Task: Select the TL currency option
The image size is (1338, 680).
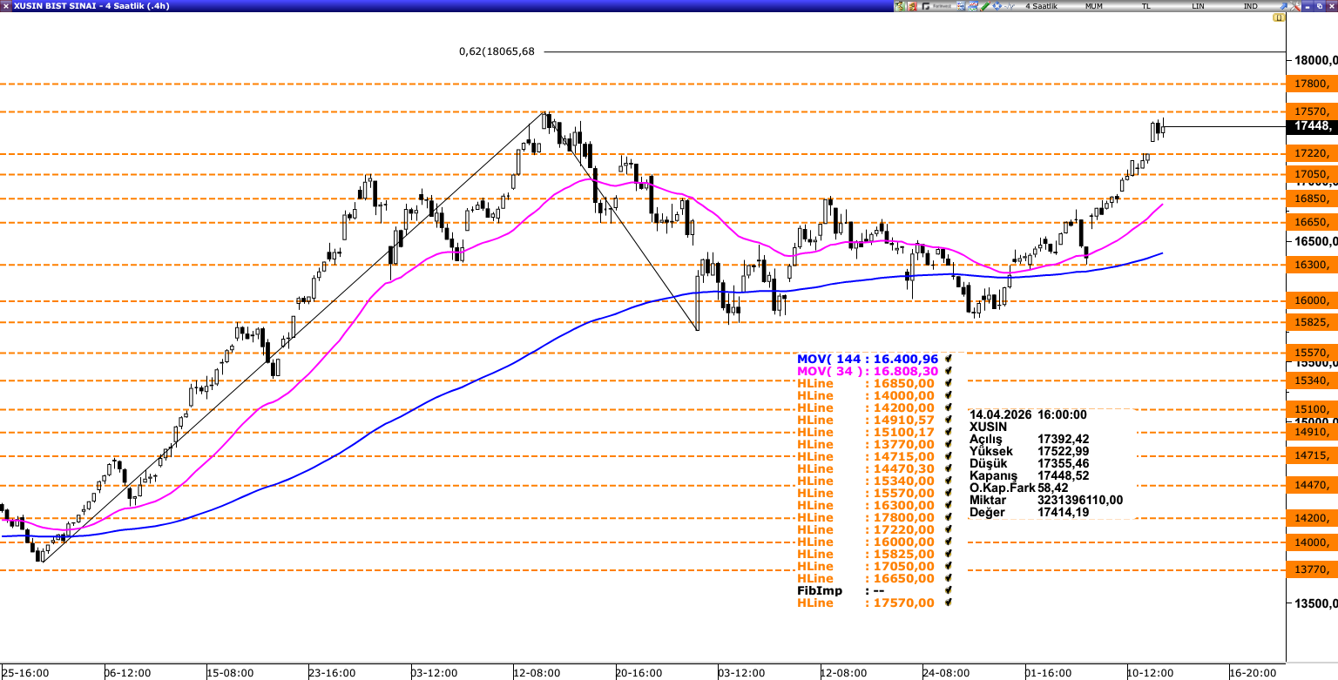Action: (x=1146, y=6)
